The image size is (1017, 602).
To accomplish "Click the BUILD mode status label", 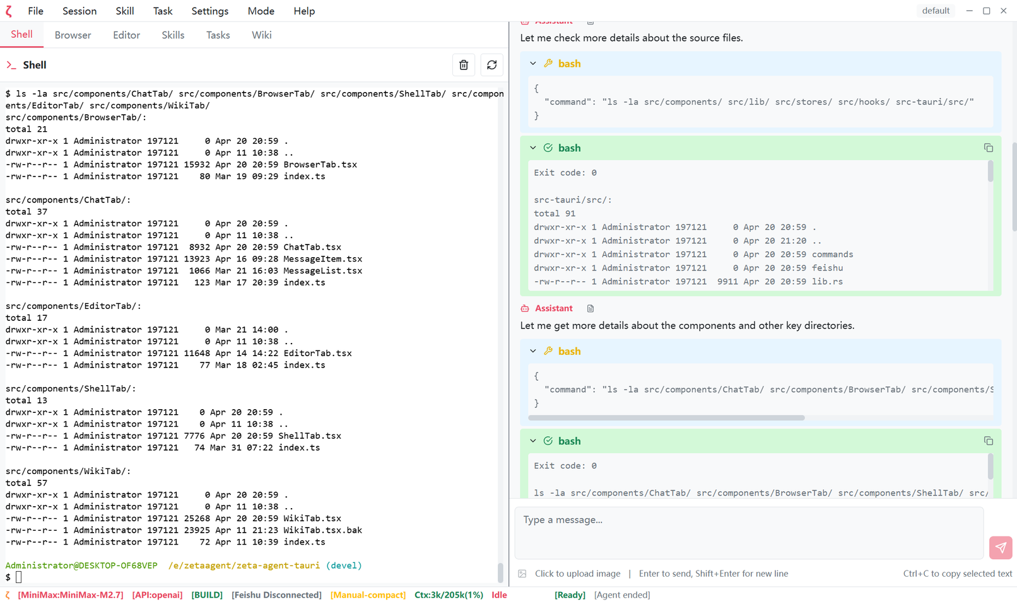I will (x=207, y=595).
